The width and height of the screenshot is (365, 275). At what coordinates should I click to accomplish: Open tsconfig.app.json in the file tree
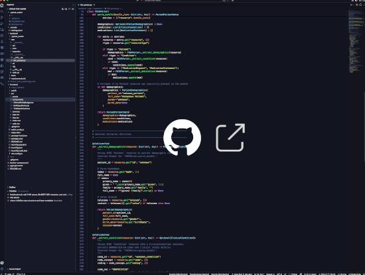[x=19, y=144]
